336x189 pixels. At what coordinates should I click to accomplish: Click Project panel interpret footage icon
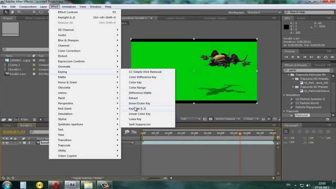(3, 119)
